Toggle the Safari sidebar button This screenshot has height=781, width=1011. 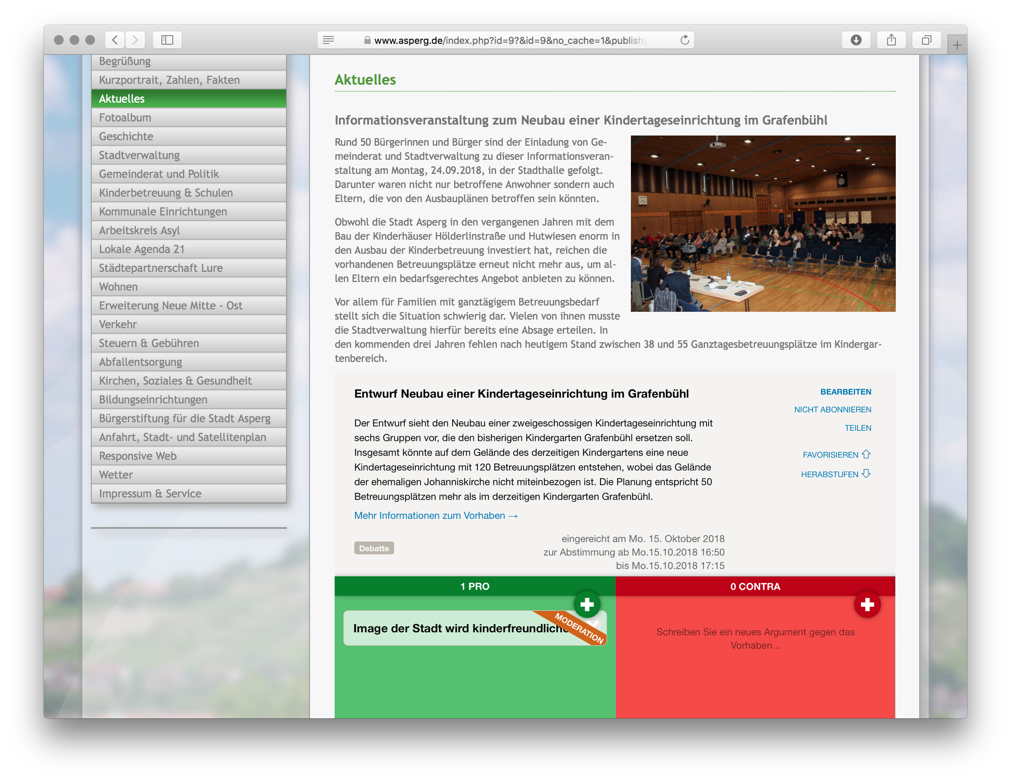167,40
